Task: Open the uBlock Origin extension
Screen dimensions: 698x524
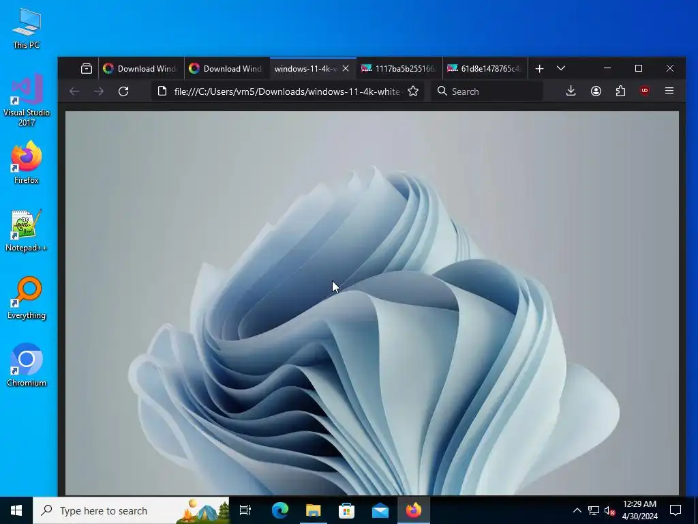Action: 645,91
